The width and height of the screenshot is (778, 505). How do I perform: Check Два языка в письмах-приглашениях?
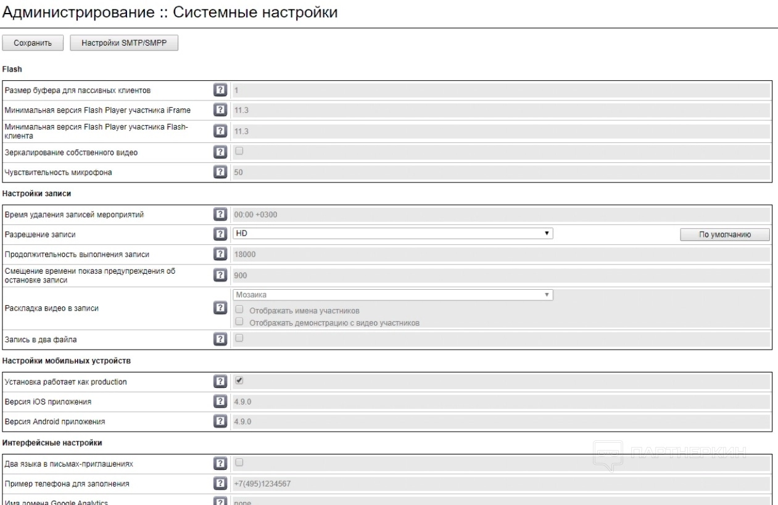(239, 462)
